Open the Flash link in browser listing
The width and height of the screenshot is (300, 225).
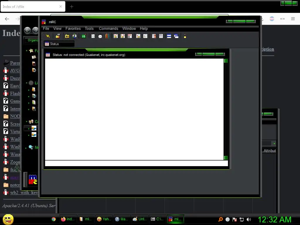15,93
